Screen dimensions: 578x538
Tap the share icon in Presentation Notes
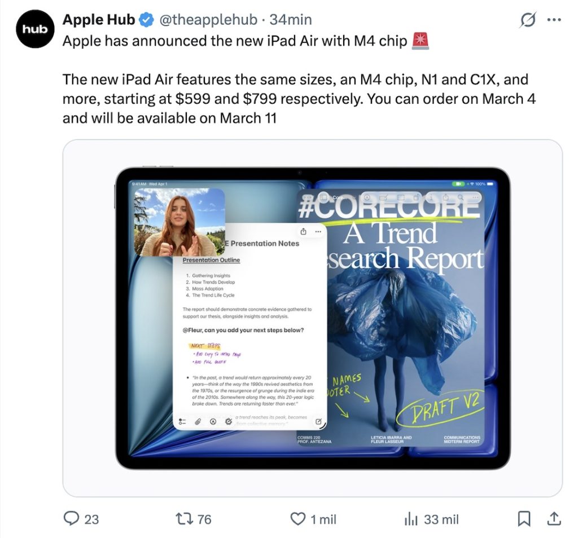[303, 231]
